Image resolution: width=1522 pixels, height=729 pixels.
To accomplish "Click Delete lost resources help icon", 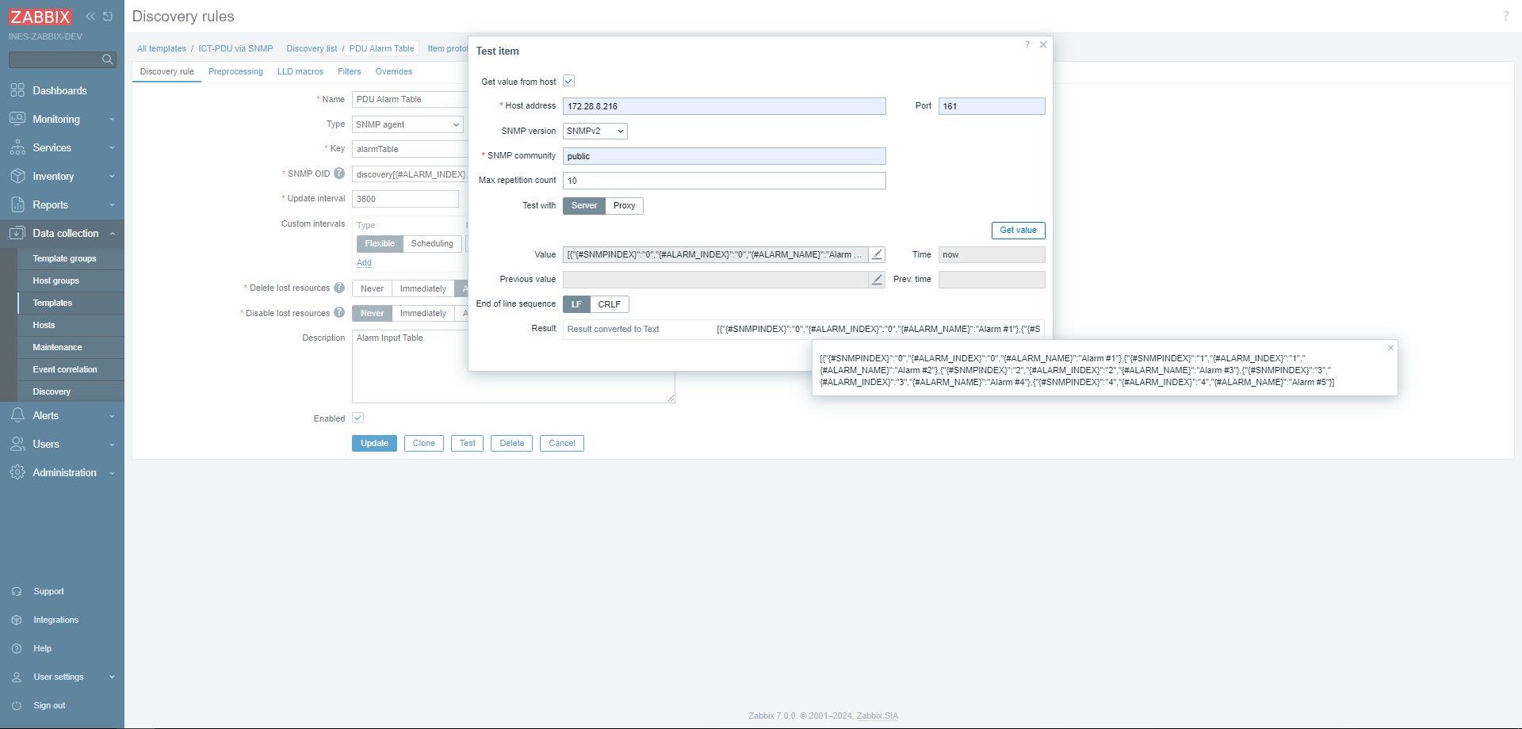I will [x=339, y=288].
